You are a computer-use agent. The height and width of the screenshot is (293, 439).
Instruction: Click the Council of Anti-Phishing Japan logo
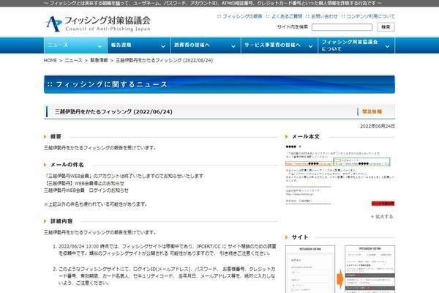98,23
